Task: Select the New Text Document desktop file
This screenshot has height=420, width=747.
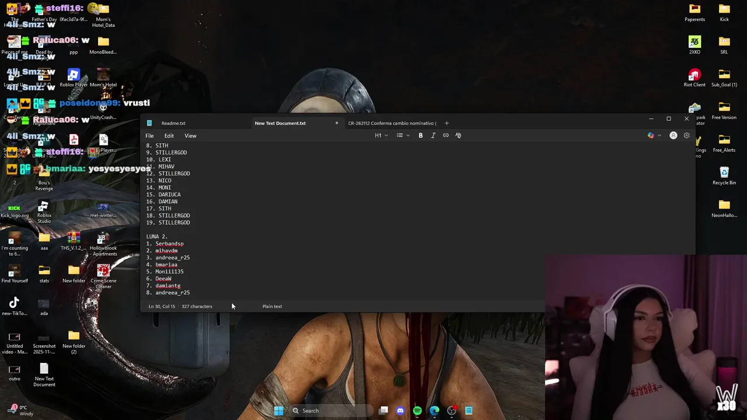Action: [x=44, y=374]
